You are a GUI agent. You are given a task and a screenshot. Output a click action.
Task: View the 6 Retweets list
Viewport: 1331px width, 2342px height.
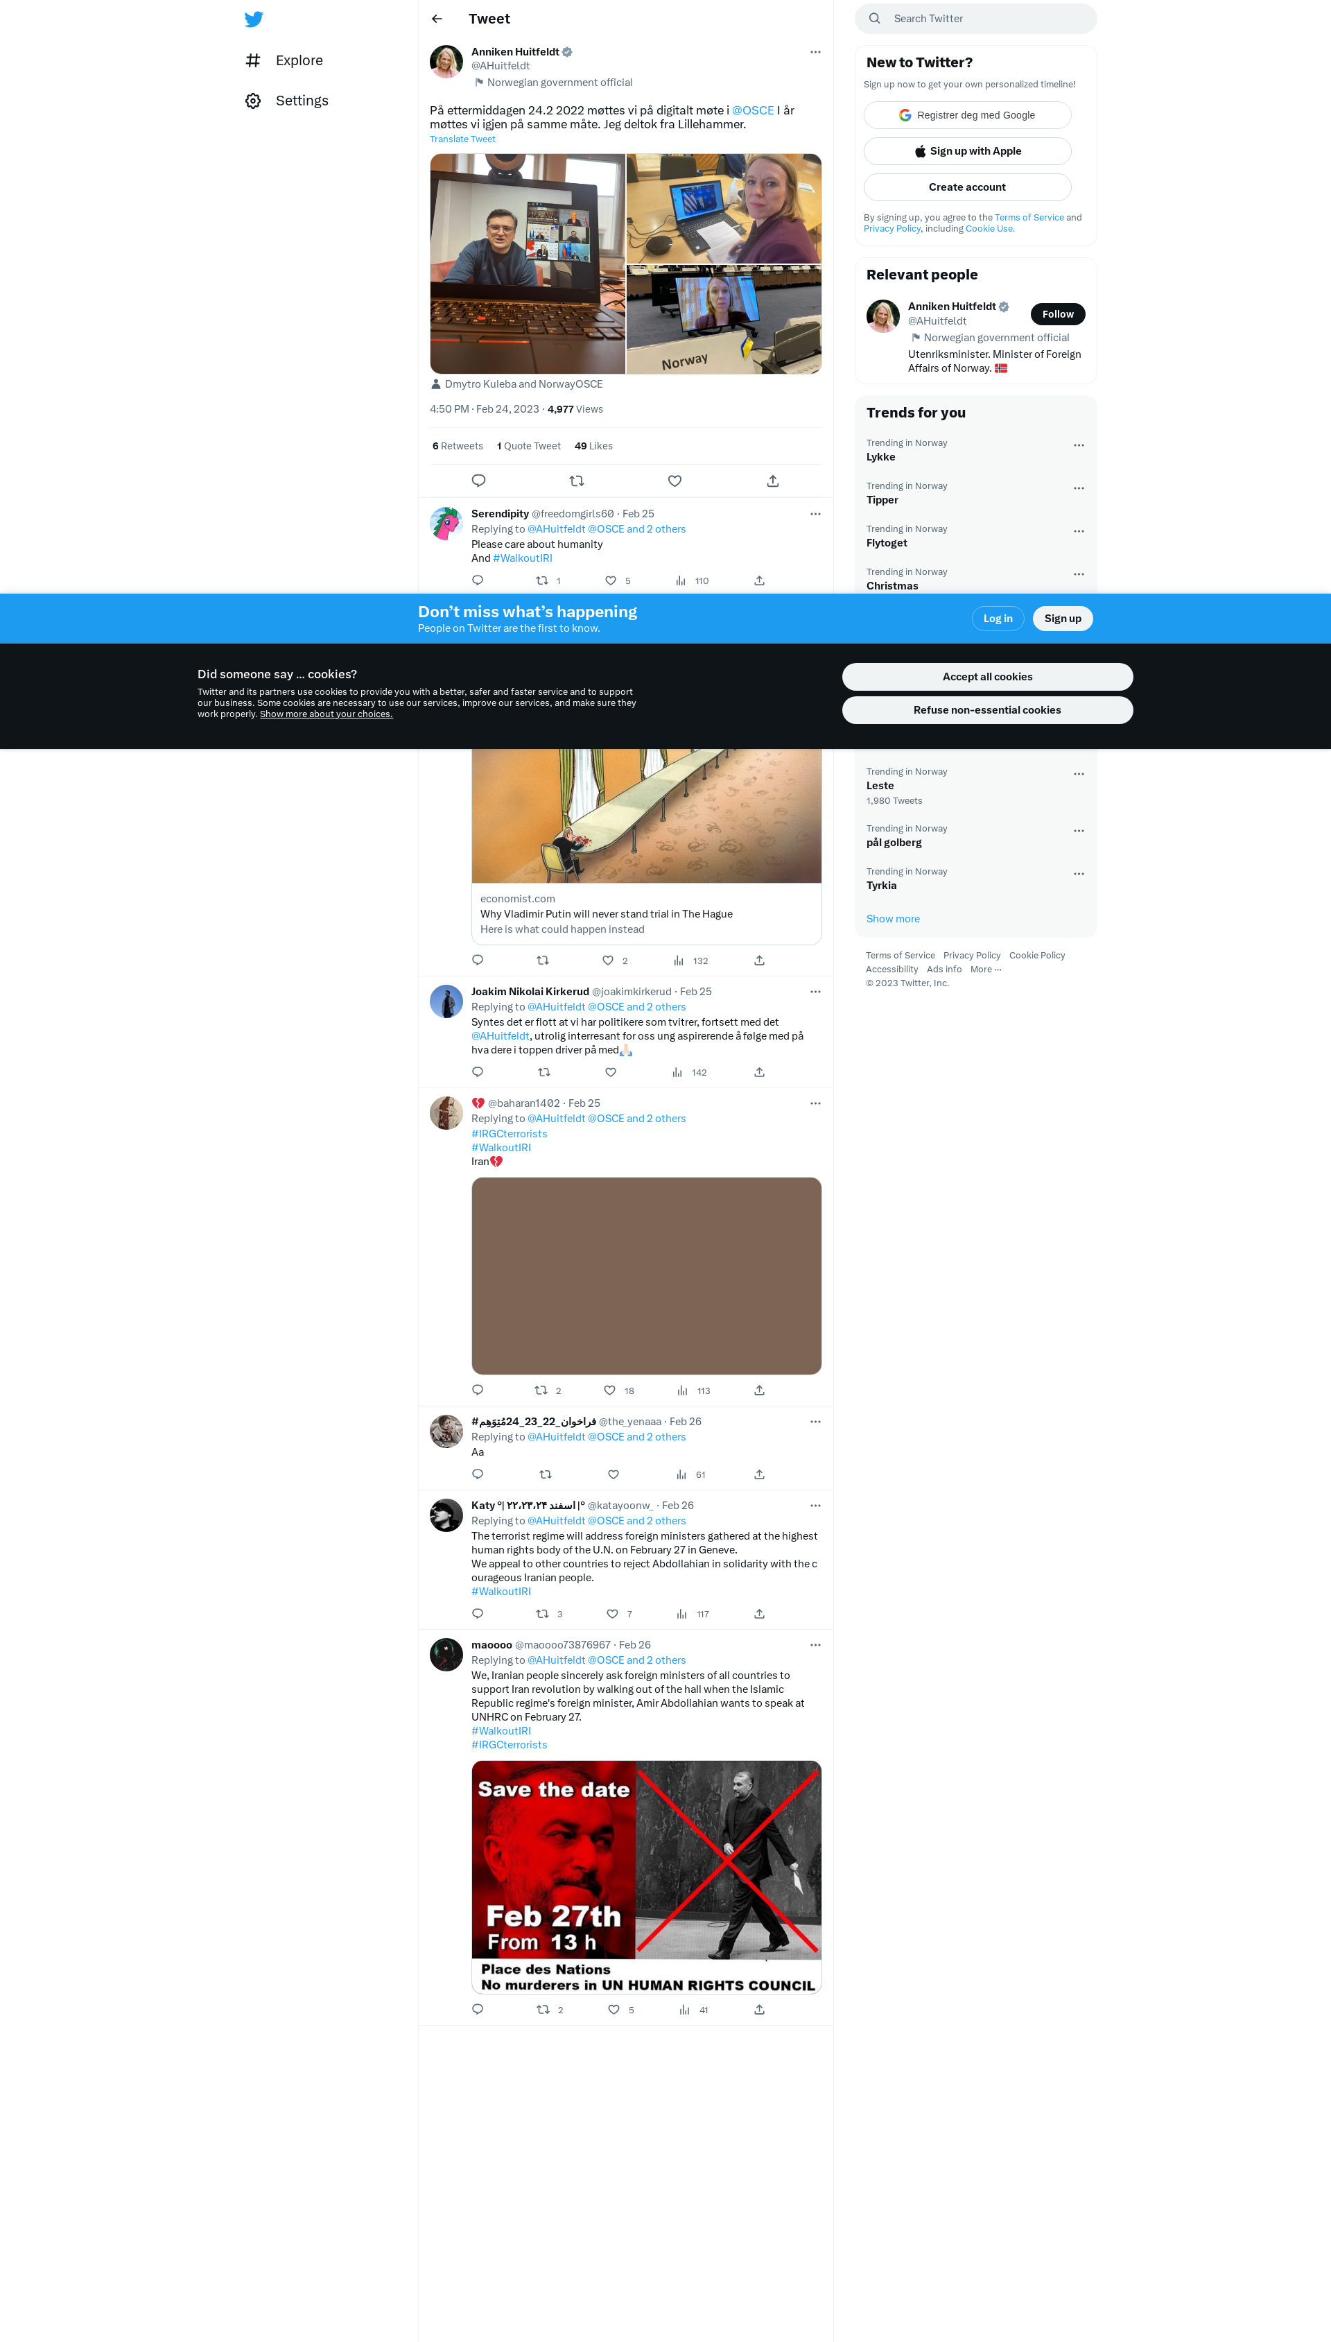click(457, 446)
